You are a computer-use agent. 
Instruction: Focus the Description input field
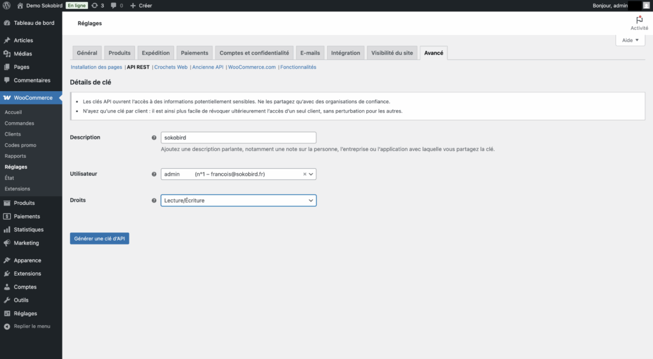(x=238, y=137)
